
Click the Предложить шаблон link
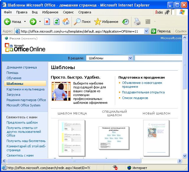22,122
